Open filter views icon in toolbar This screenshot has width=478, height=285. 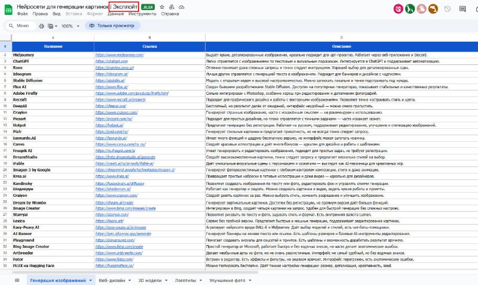(x=51, y=26)
